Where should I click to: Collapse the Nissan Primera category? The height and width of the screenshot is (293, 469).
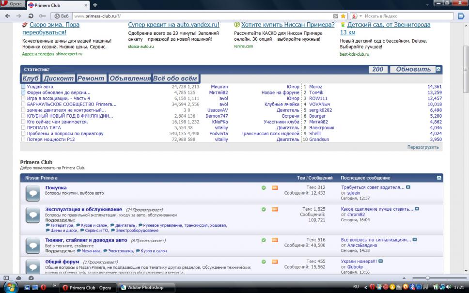[x=439, y=178]
